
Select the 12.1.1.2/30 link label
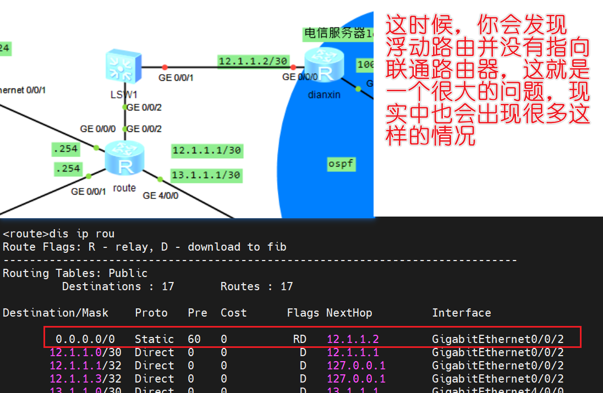point(253,61)
